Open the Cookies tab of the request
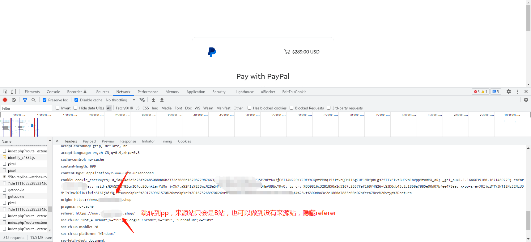The height and width of the screenshot is (242, 531). tap(185, 141)
